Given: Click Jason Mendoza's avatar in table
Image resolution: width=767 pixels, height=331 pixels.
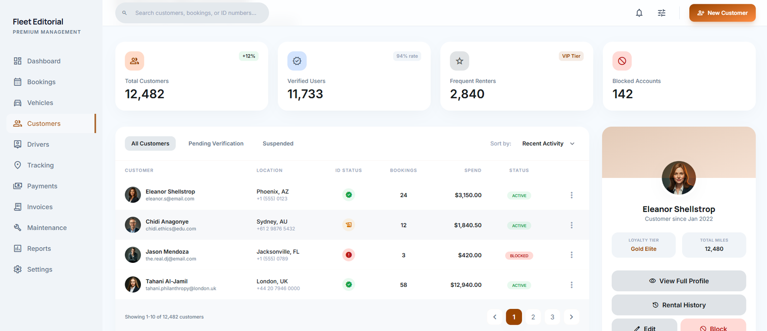Looking at the screenshot, I should [133, 255].
